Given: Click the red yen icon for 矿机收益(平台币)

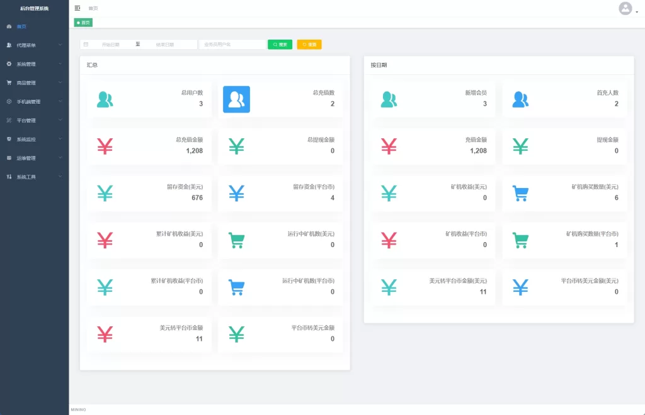Looking at the screenshot, I should click(x=389, y=241).
